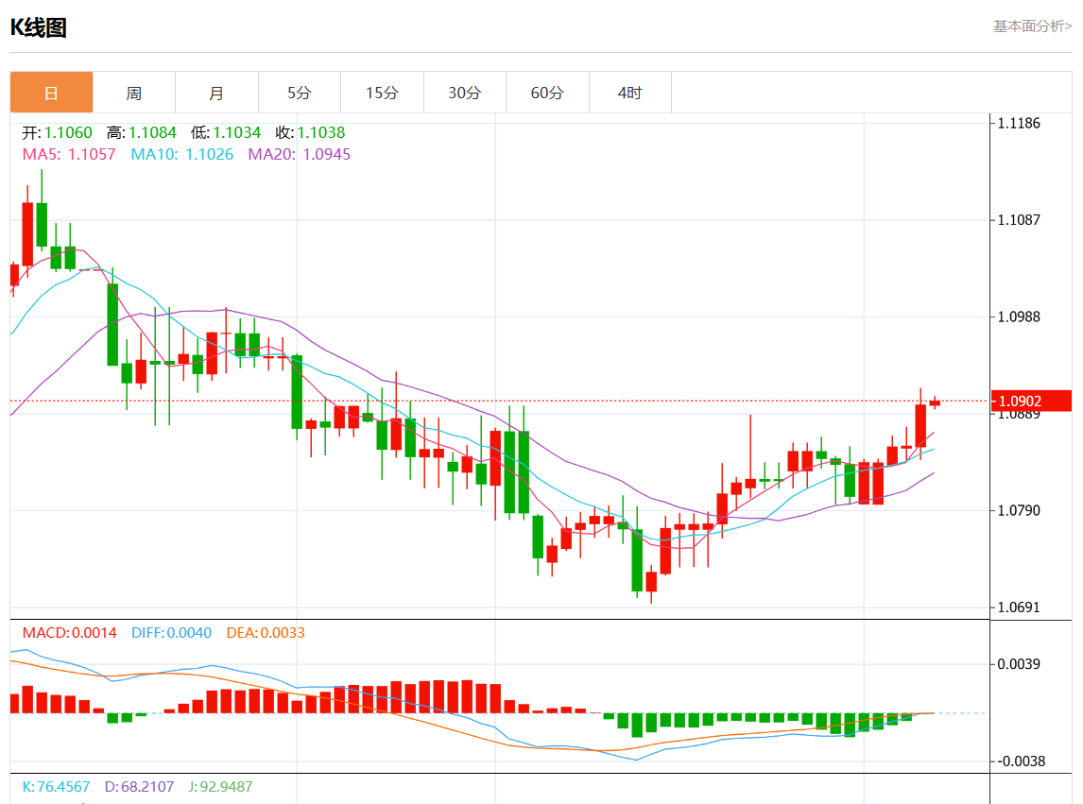Image resolution: width=1083 pixels, height=804 pixels.
Task: Select the 15分 interval tab
Action: [382, 93]
